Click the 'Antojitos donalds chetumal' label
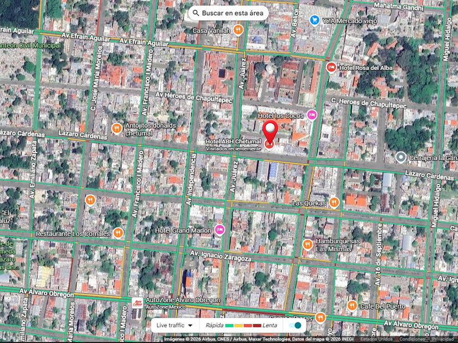The height and width of the screenshot is (343, 458). click(150, 129)
